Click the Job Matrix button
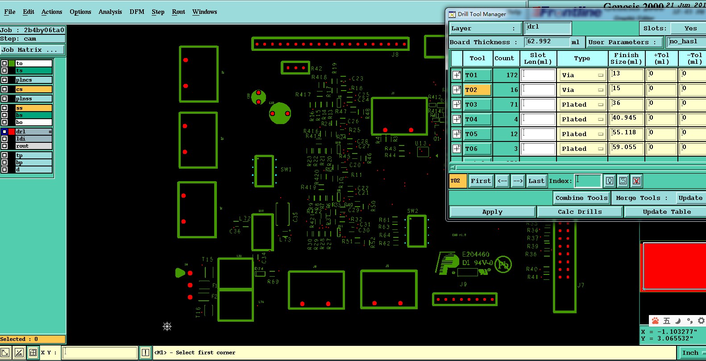706x361 pixels. [x=32, y=50]
